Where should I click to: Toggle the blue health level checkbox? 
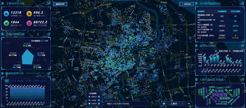coord(99,100)
